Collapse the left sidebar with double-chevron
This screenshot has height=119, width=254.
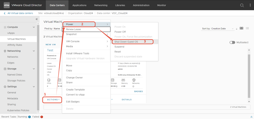(37, 19)
